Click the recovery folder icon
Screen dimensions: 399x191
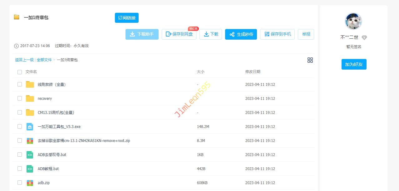pos(30,99)
